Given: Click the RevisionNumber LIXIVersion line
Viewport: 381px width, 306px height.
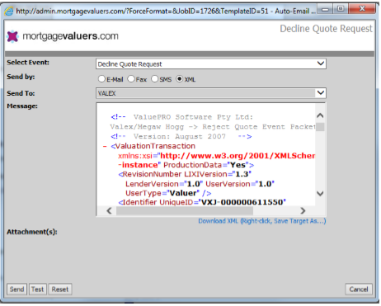Looking at the screenshot, I should 185,174.
